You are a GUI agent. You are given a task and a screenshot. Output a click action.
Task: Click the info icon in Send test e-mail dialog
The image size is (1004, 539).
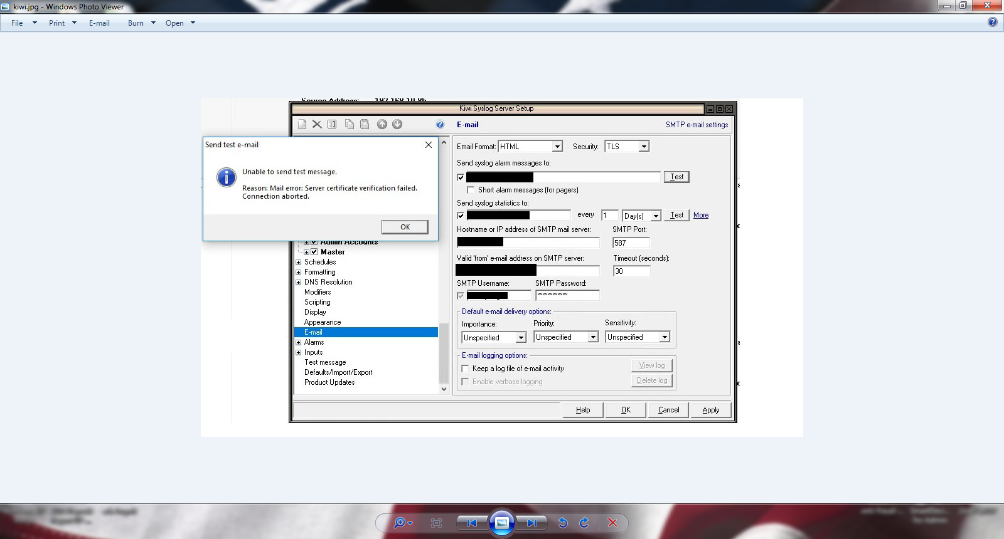[x=227, y=177]
